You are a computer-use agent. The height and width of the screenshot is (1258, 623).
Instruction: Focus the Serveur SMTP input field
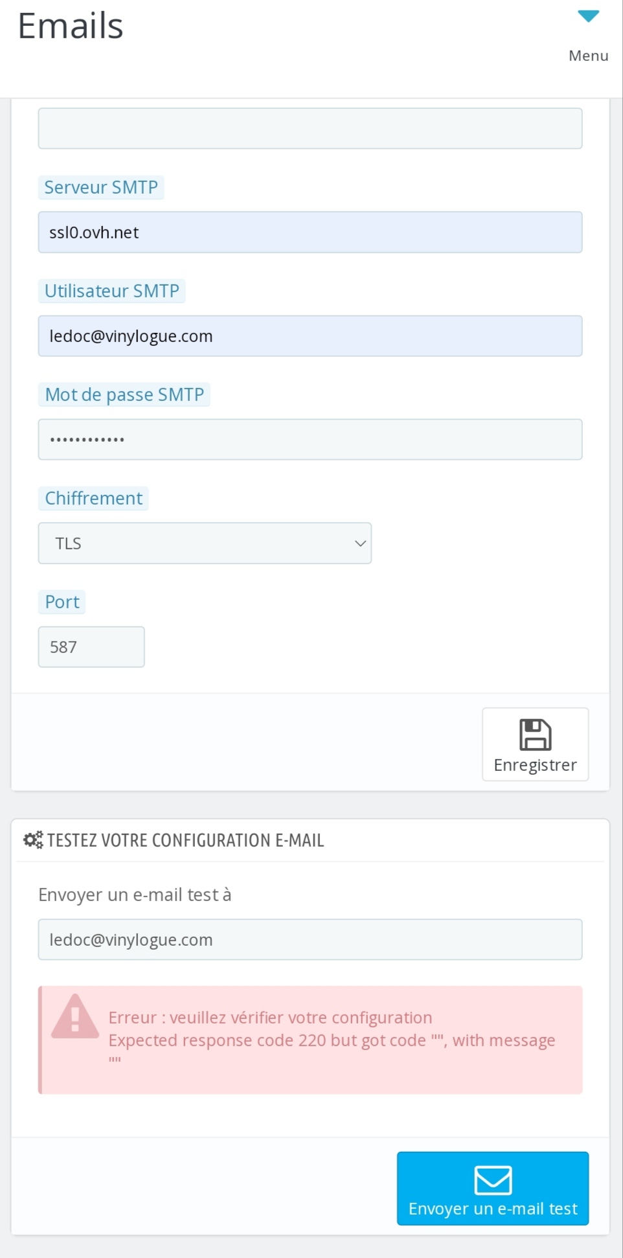pyautogui.click(x=310, y=232)
